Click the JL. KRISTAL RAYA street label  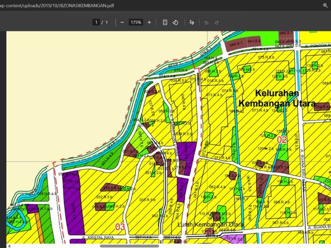[98, 237]
